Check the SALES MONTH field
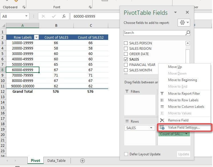The width and height of the screenshot is (213, 167). pos(126,70)
